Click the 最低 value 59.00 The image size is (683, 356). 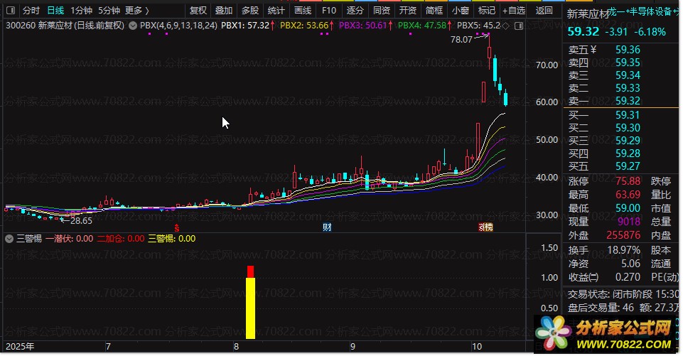628,208
